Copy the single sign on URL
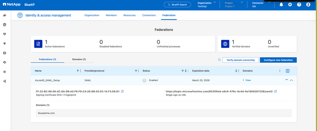 pyautogui.click(x=275, y=91)
